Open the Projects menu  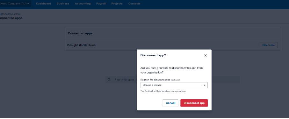click(x=117, y=3)
